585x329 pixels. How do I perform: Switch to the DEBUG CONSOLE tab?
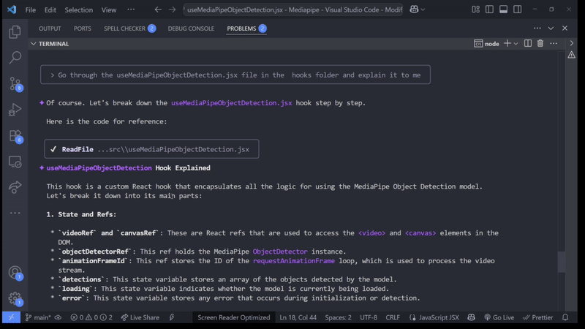click(x=191, y=29)
